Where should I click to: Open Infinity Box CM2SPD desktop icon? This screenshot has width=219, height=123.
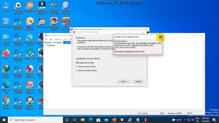(x=18, y=40)
